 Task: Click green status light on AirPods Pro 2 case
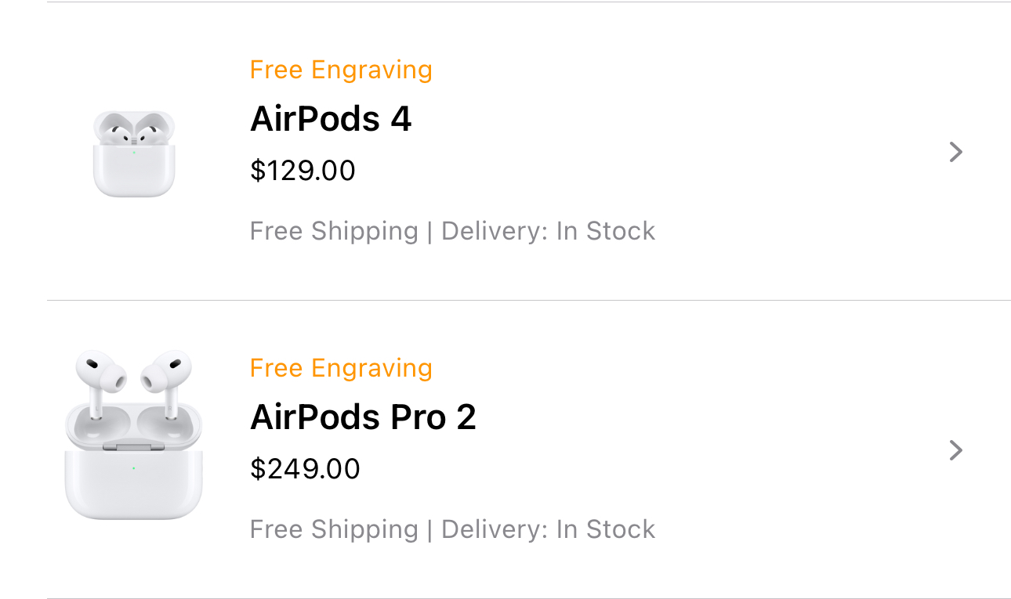(133, 468)
